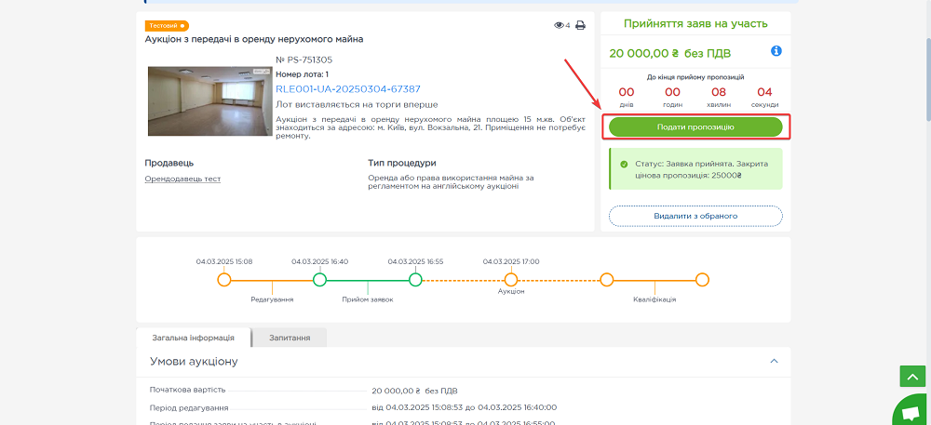The height and width of the screenshot is (425, 931).
Task: Click the print icon on the lot card
Action: coord(580,25)
